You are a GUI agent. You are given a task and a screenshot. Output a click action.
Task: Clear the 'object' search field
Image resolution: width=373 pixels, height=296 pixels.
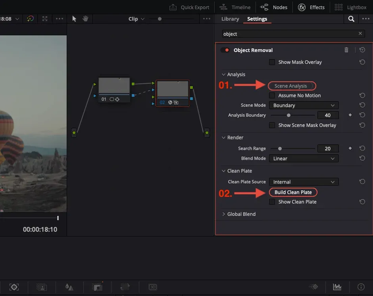[x=360, y=34]
